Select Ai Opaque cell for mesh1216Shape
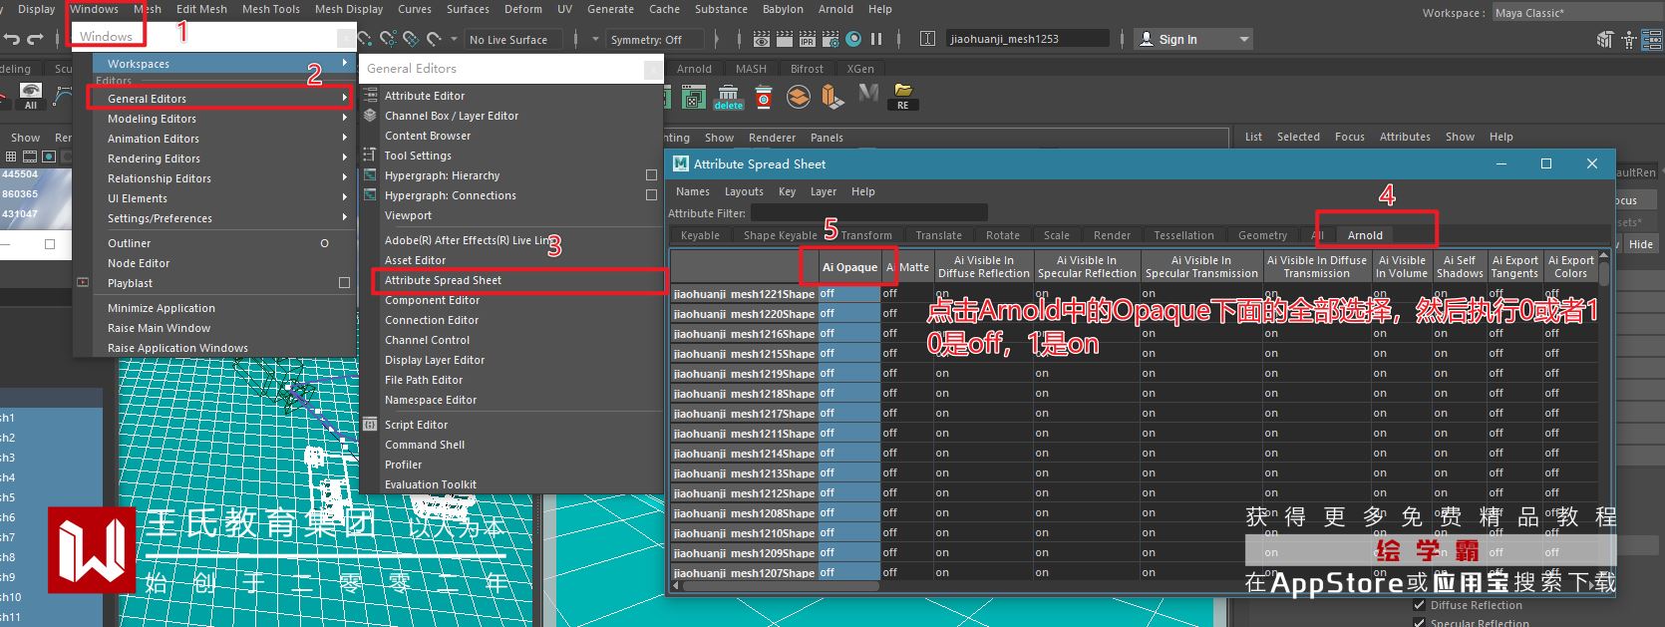Screen dimensions: 1665x627 (848, 333)
